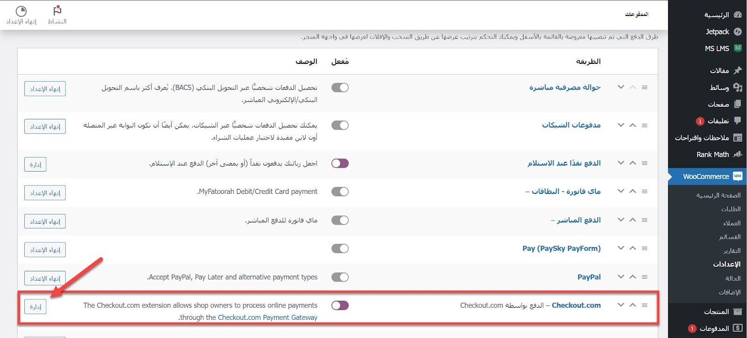Viewport: 747px width, 338px height.
Task: Disable the الدفع نقدًا عند الاستلام toggle
Action: pyautogui.click(x=340, y=163)
